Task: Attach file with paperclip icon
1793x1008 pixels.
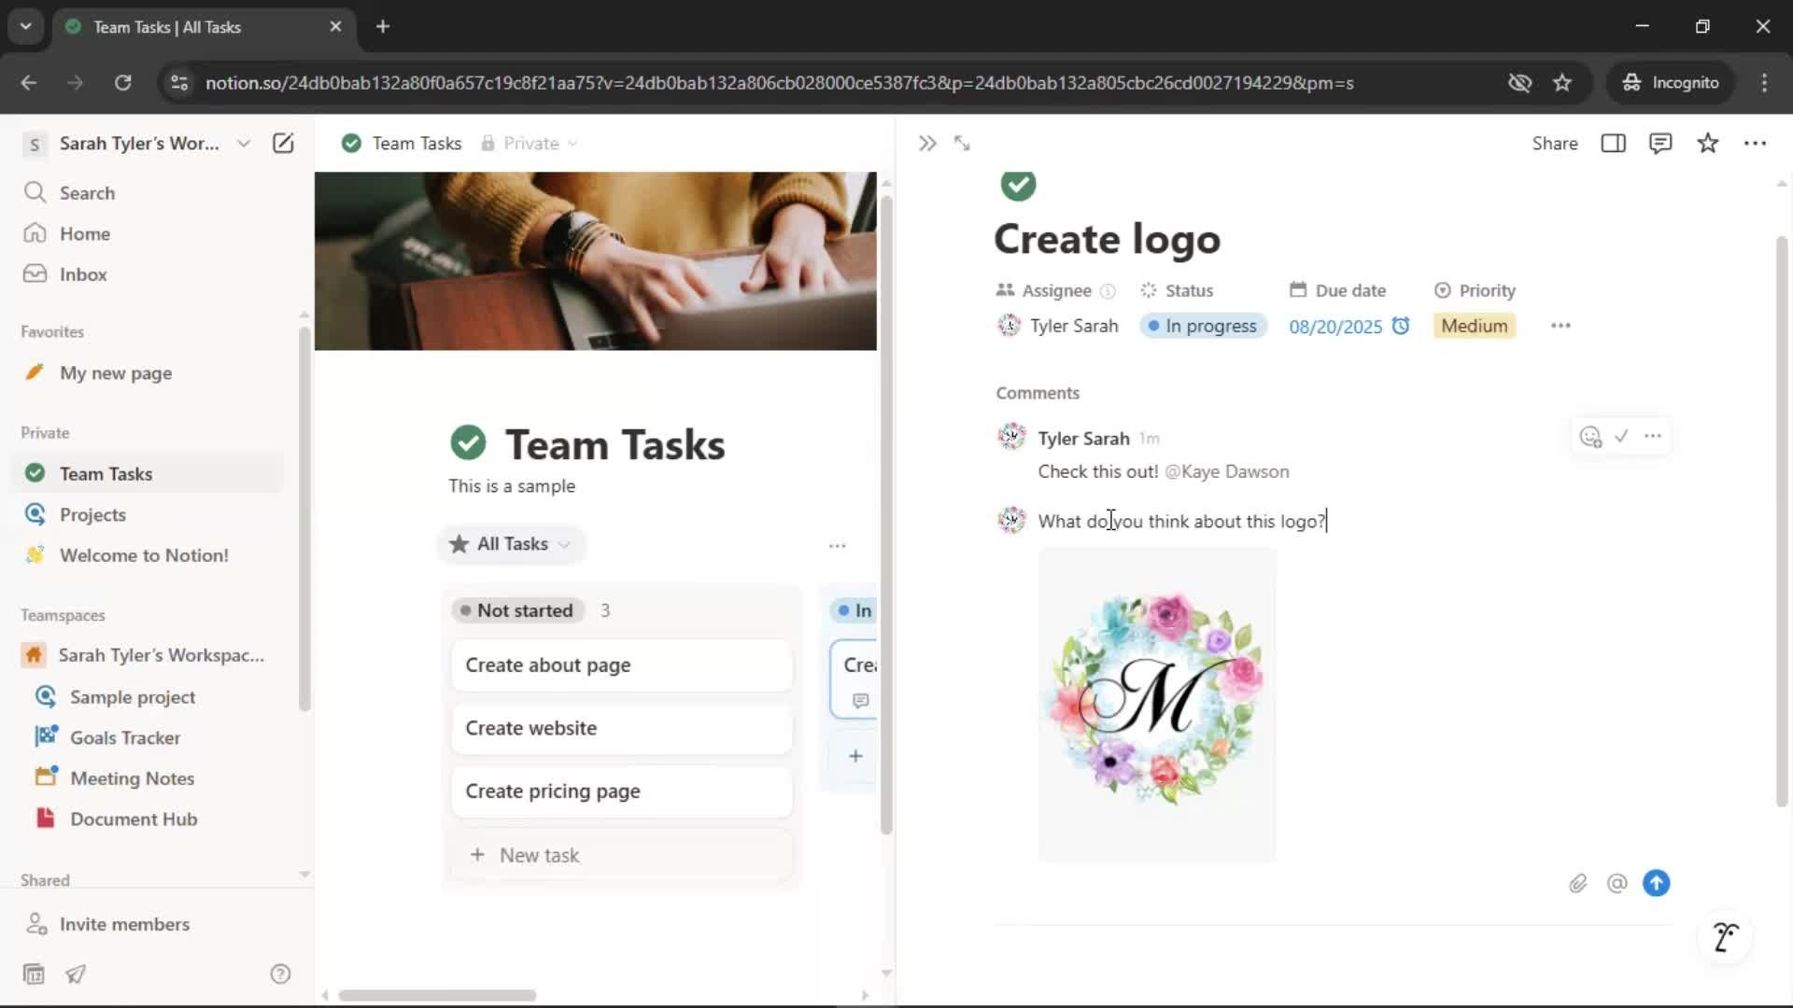Action: [1578, 883]
